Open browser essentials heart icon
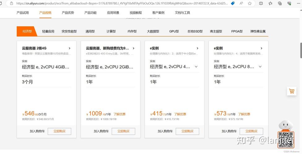302x154 pixels. click(x=289, y=3)
